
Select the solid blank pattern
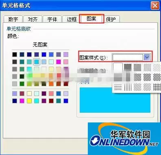(x=118, y=68)
